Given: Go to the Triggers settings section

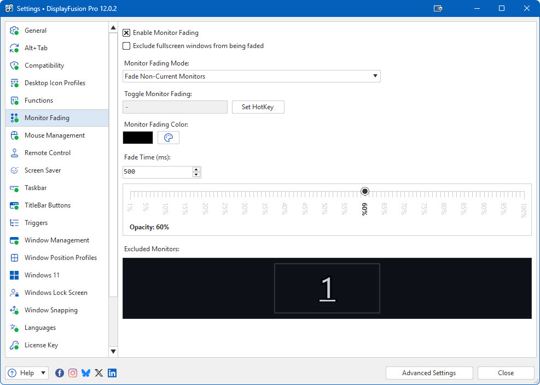Looking at the screenshot, I should coord(36,223).
